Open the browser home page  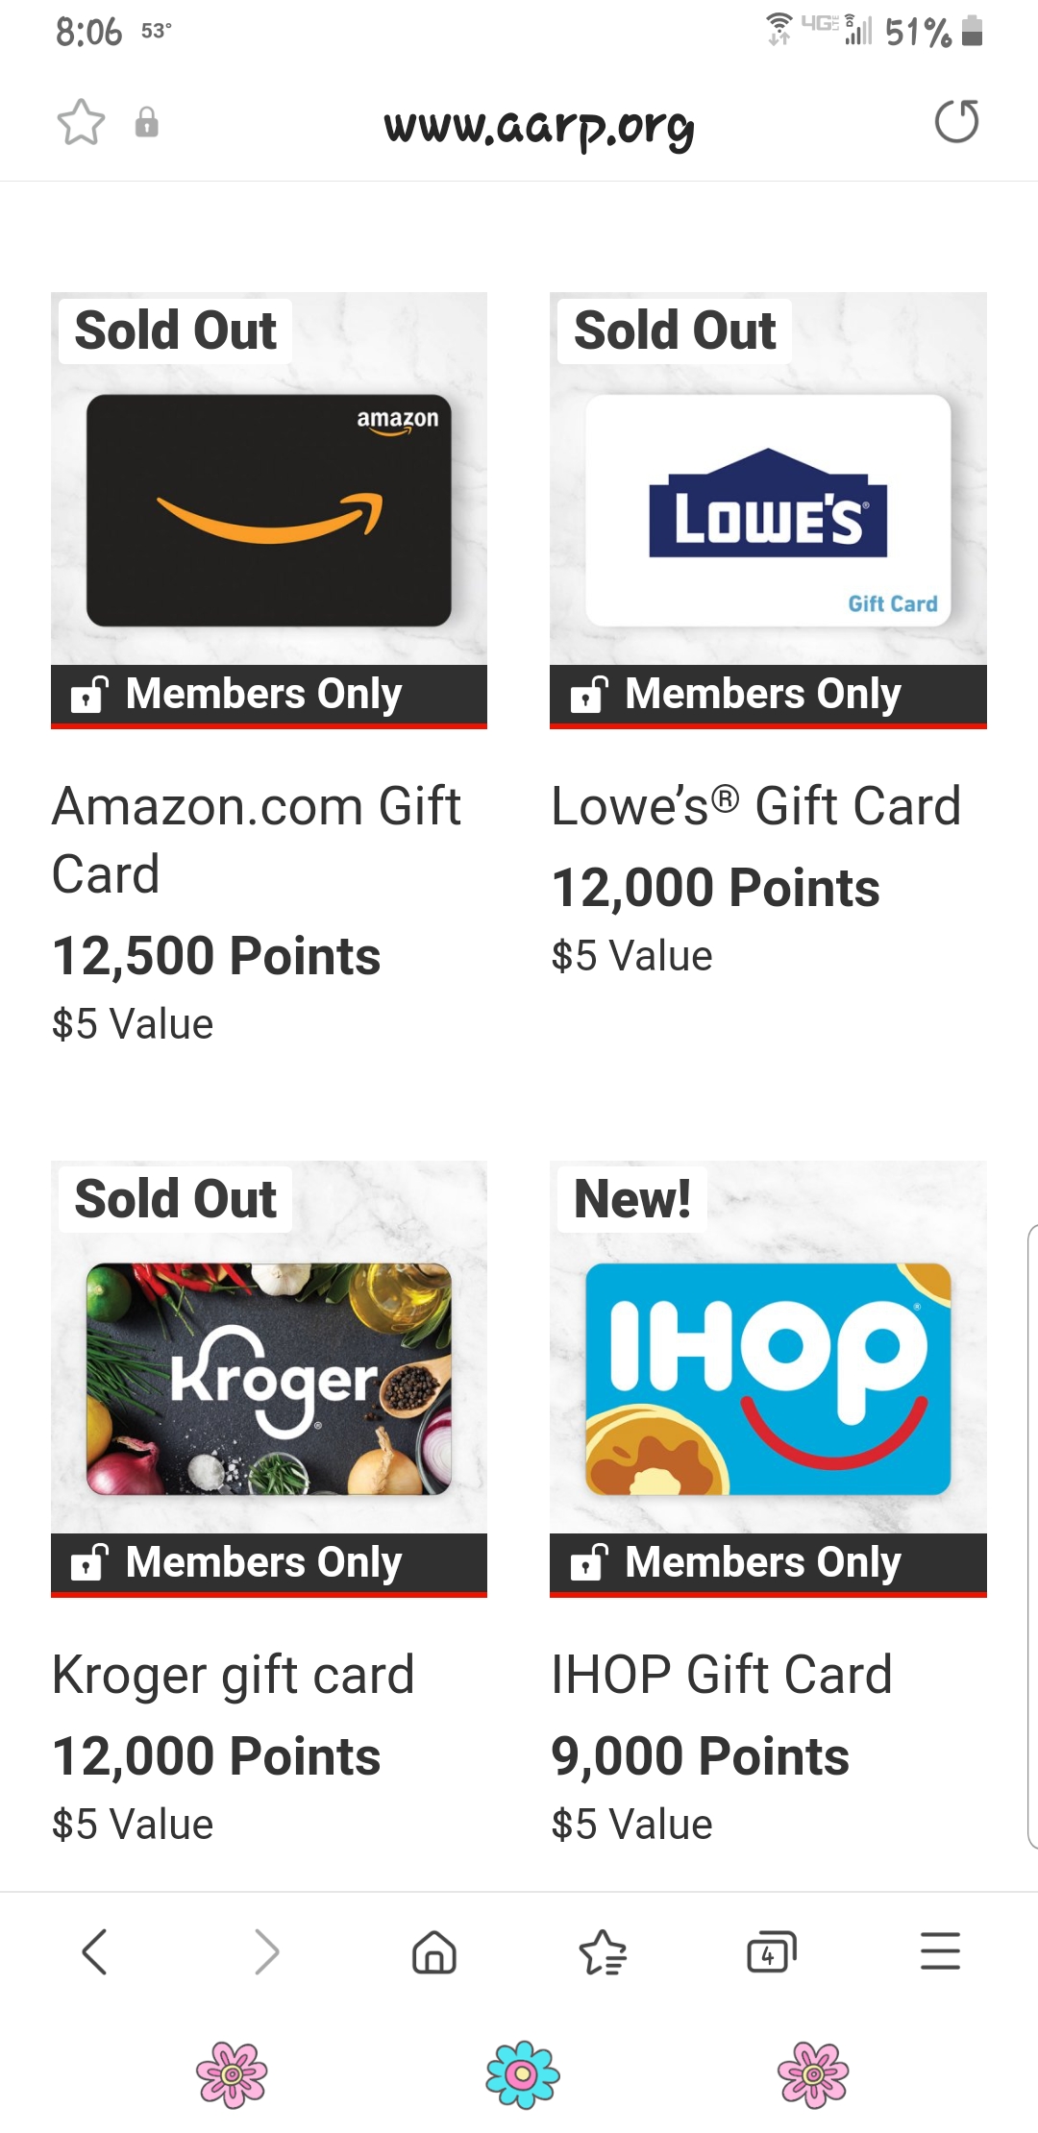[x=433, y=1951]
